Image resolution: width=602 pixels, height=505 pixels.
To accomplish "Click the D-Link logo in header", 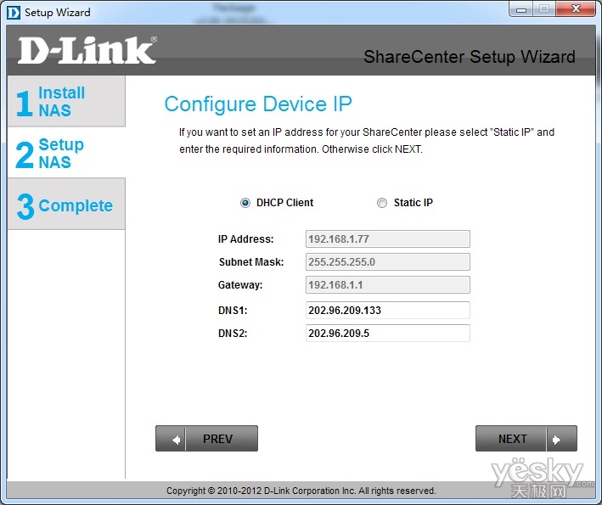I will pyautogui.click(x=87, y=50).
